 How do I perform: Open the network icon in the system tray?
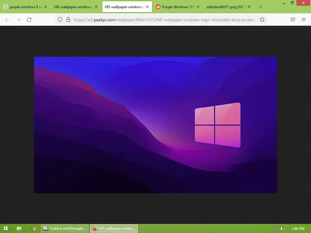(x=275, y=229)
